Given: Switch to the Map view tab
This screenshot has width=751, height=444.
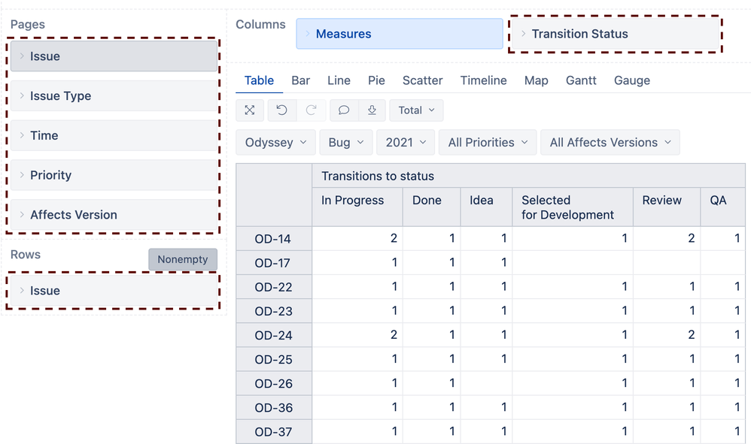Looking at the screenshot, I should 536,80.
